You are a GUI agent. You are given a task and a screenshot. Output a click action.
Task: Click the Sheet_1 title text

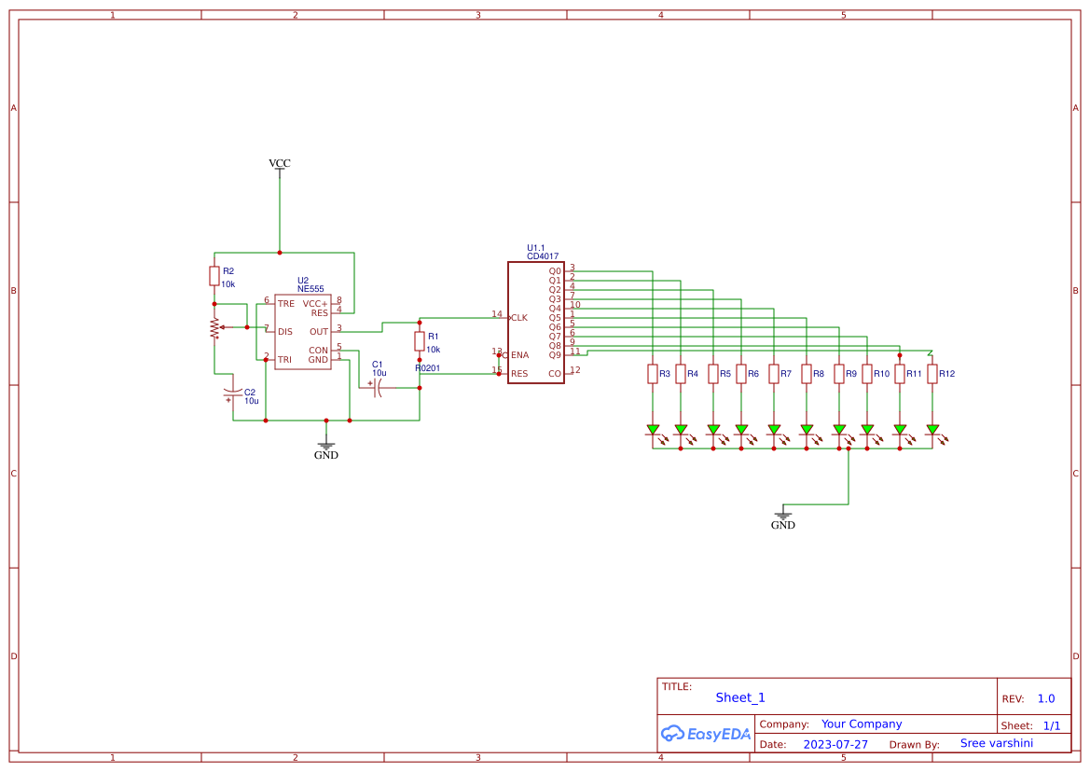click(739, 696)
